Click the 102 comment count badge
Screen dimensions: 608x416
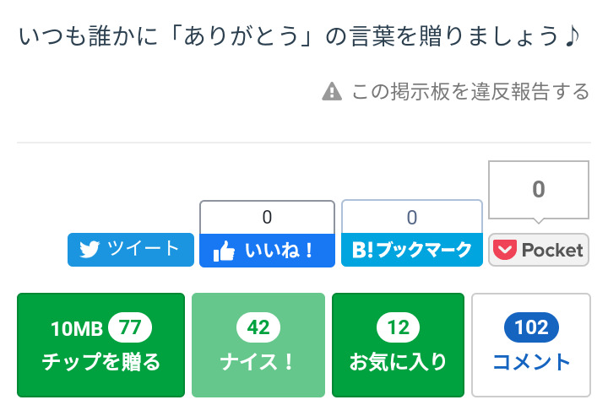pos(531,327)
